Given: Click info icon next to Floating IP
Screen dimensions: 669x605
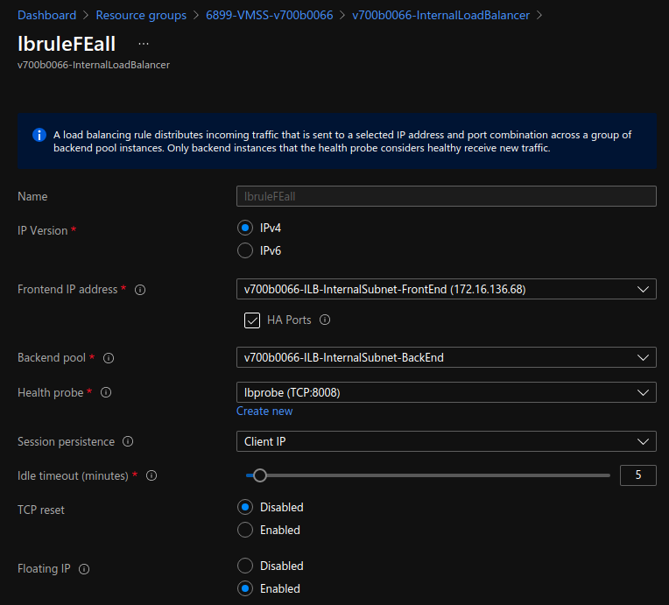Looking at the screenshot, I should pos(84,569).
